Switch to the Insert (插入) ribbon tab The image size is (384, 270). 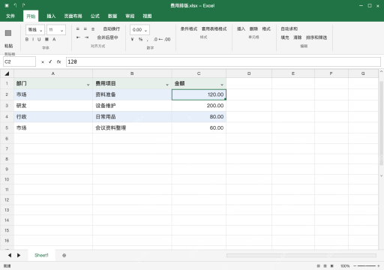[51, 16]
